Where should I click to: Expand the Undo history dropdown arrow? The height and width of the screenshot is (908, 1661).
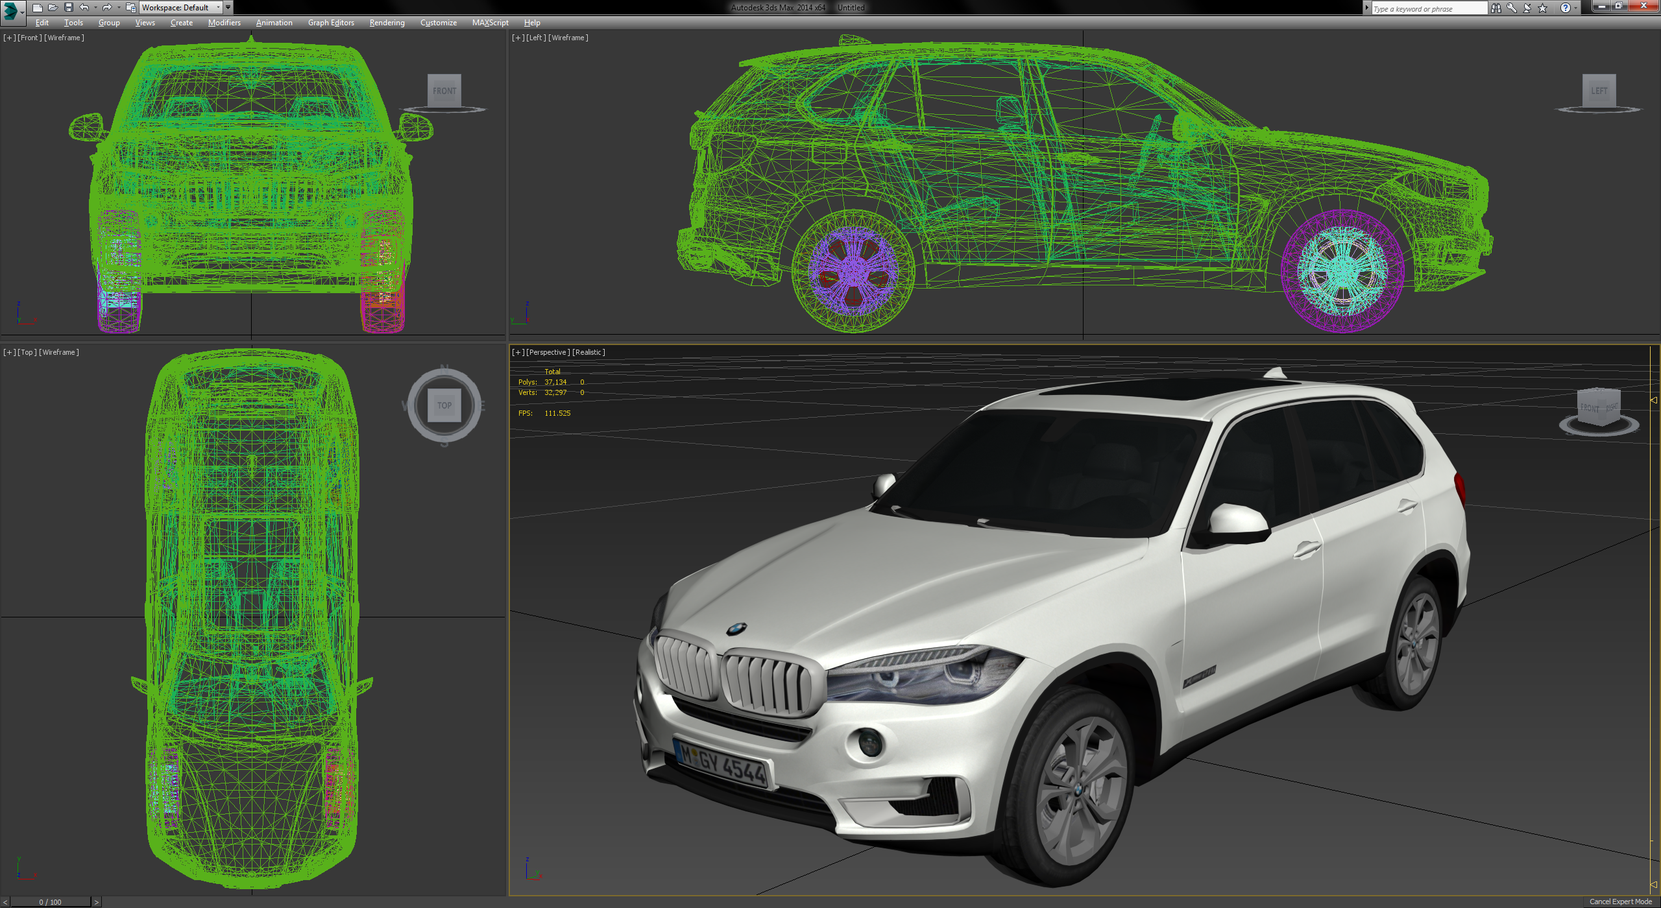click(95, 7)
